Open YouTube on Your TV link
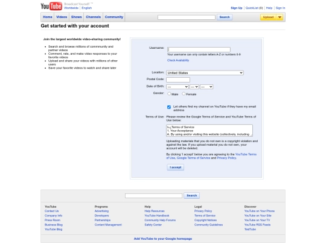The image size is (326, 244). [257, 221]
